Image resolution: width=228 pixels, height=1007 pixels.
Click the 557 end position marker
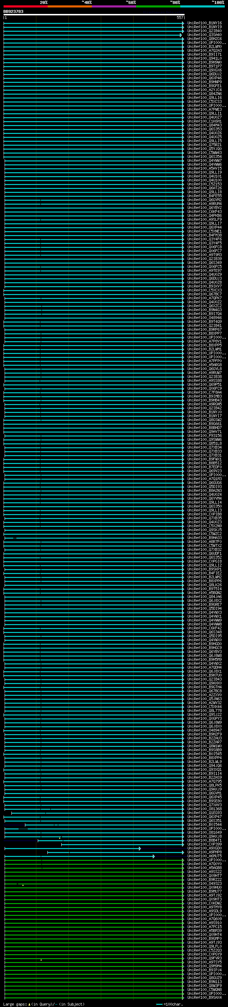coord(180,18)
